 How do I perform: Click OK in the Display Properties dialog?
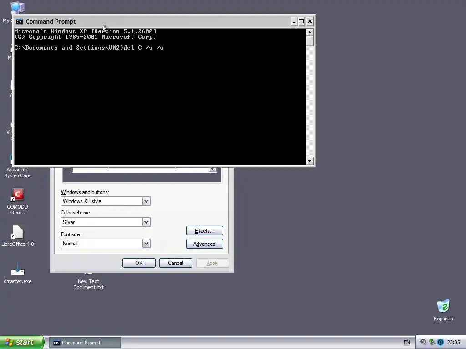point(139,263)
